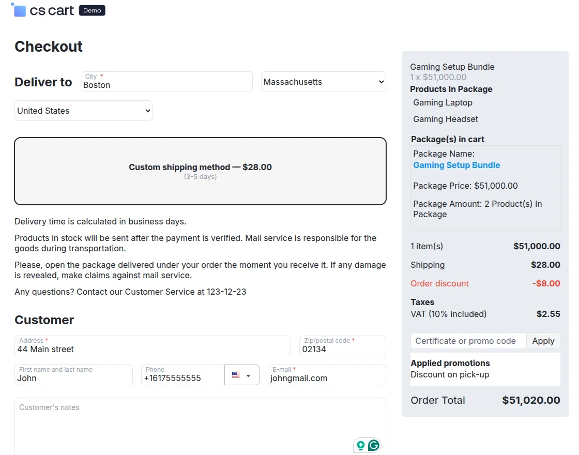The height and width of the screenshot is (455, 579).
Task: Click the US flag icon in phone field
Action: click(x=236, y=375)
